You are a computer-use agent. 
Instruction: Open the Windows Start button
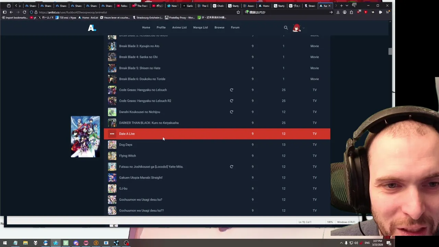pos(5,243)
